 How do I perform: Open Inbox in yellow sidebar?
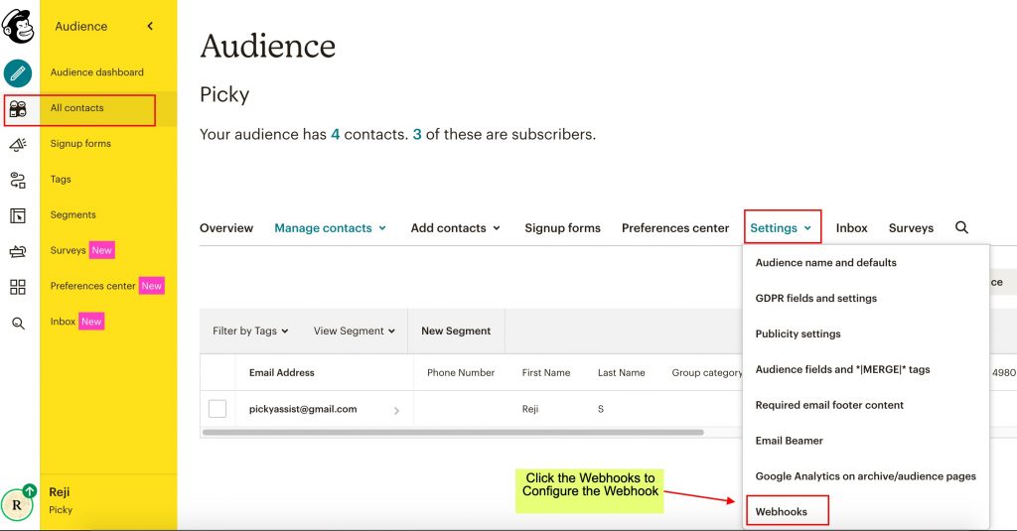[x=63, y=322]
